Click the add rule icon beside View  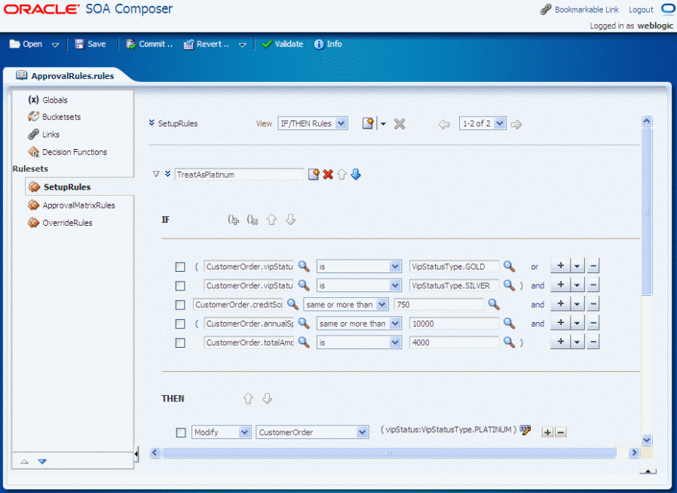click(x=369, y=123)
